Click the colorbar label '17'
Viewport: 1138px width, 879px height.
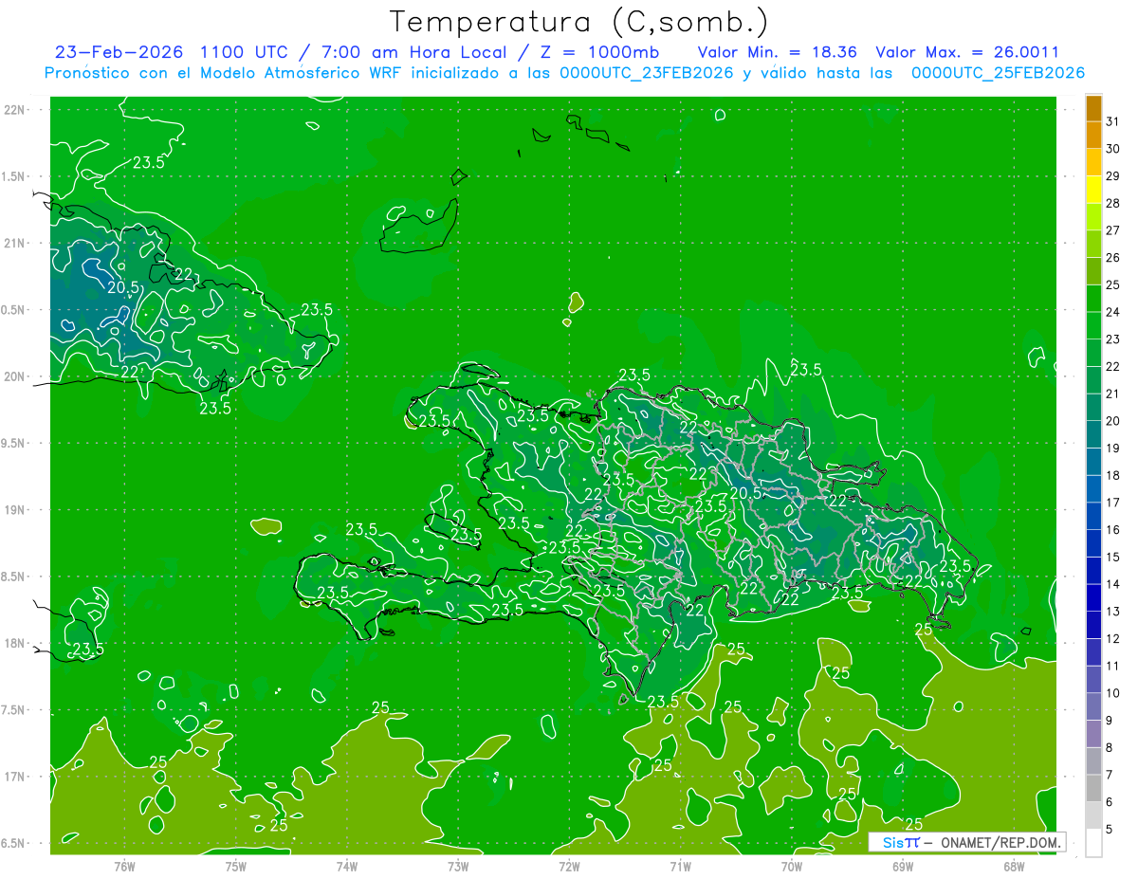point(1113,503)
